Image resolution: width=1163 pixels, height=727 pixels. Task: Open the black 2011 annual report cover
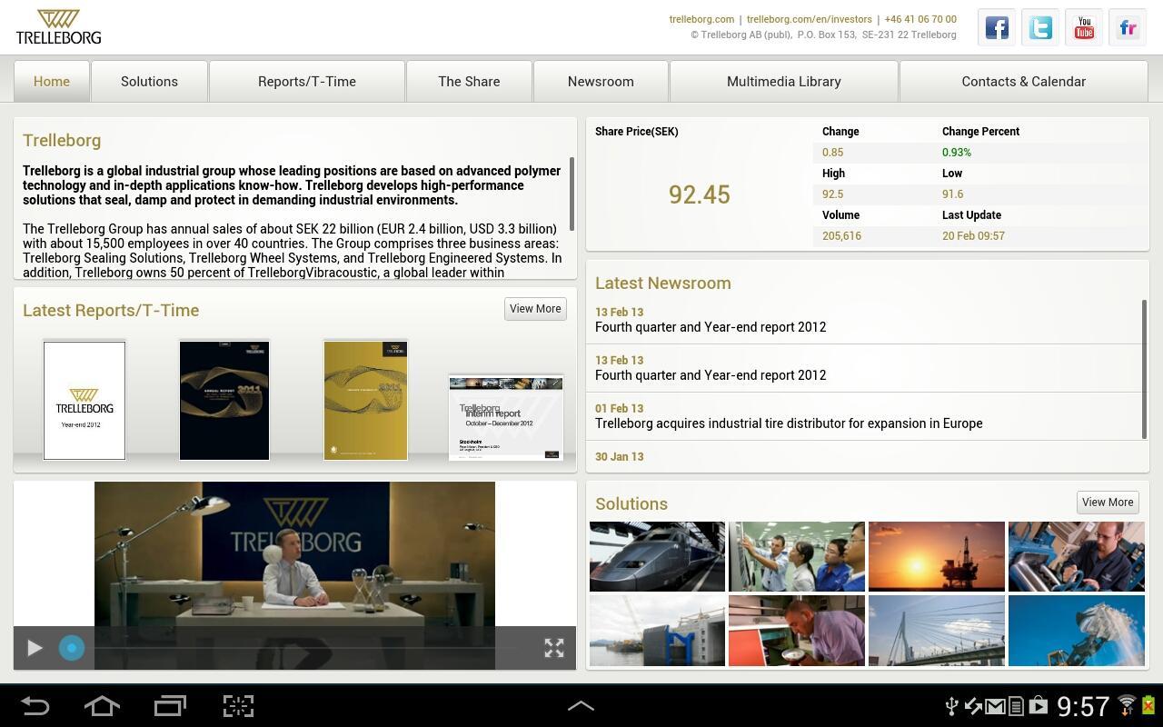coord(224,401)
